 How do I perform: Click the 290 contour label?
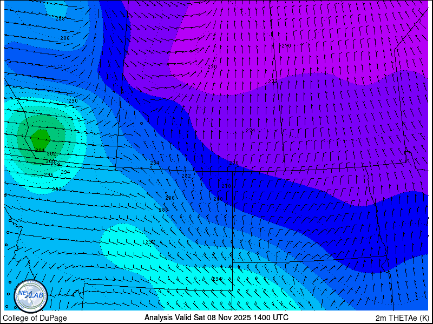pyautogui.click(x=73, y=101)
